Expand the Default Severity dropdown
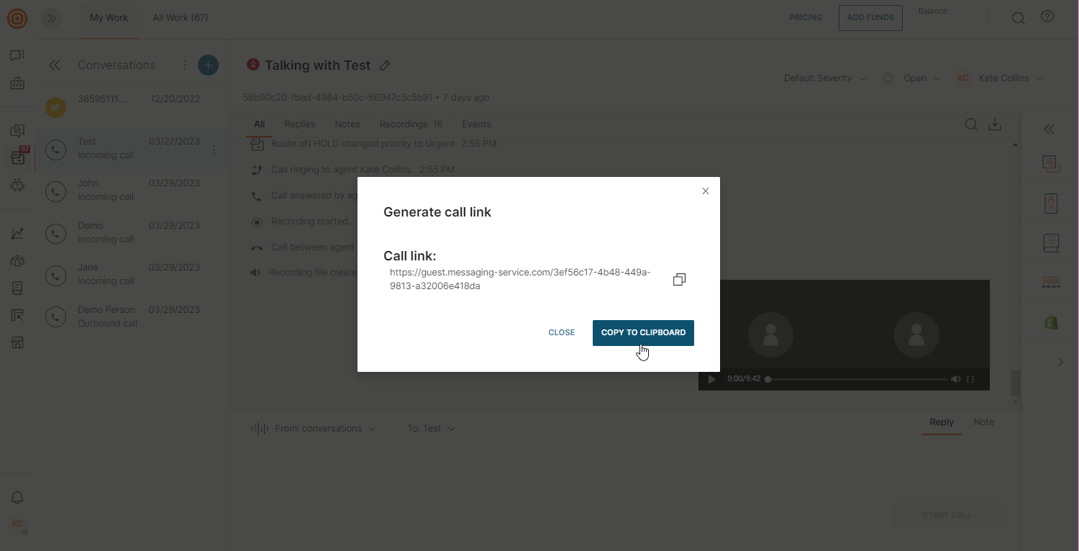Viewport: 1079px width, 551px height. click(x=824, y=78)
